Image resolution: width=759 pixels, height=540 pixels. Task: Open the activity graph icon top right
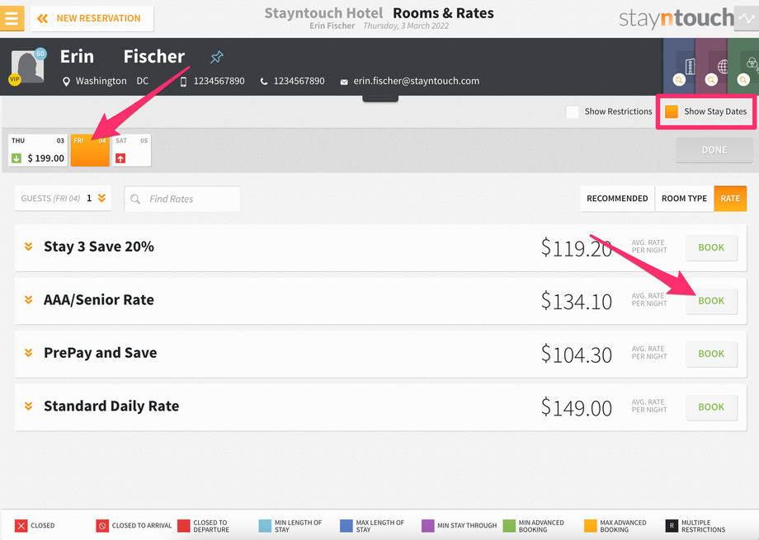747,18
